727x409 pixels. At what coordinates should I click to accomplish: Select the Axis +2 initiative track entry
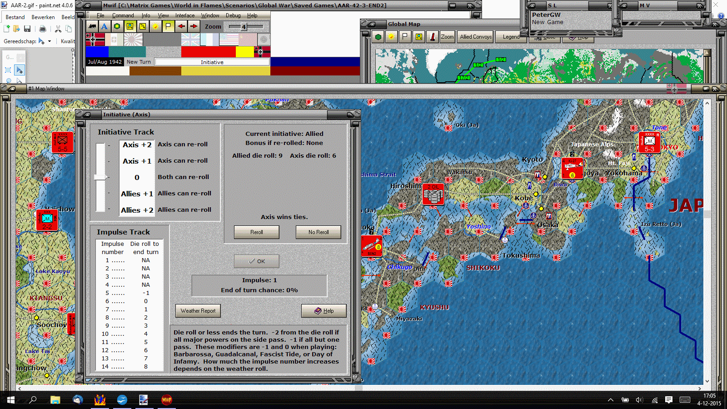pyautogui.click(x=137, y=145)
